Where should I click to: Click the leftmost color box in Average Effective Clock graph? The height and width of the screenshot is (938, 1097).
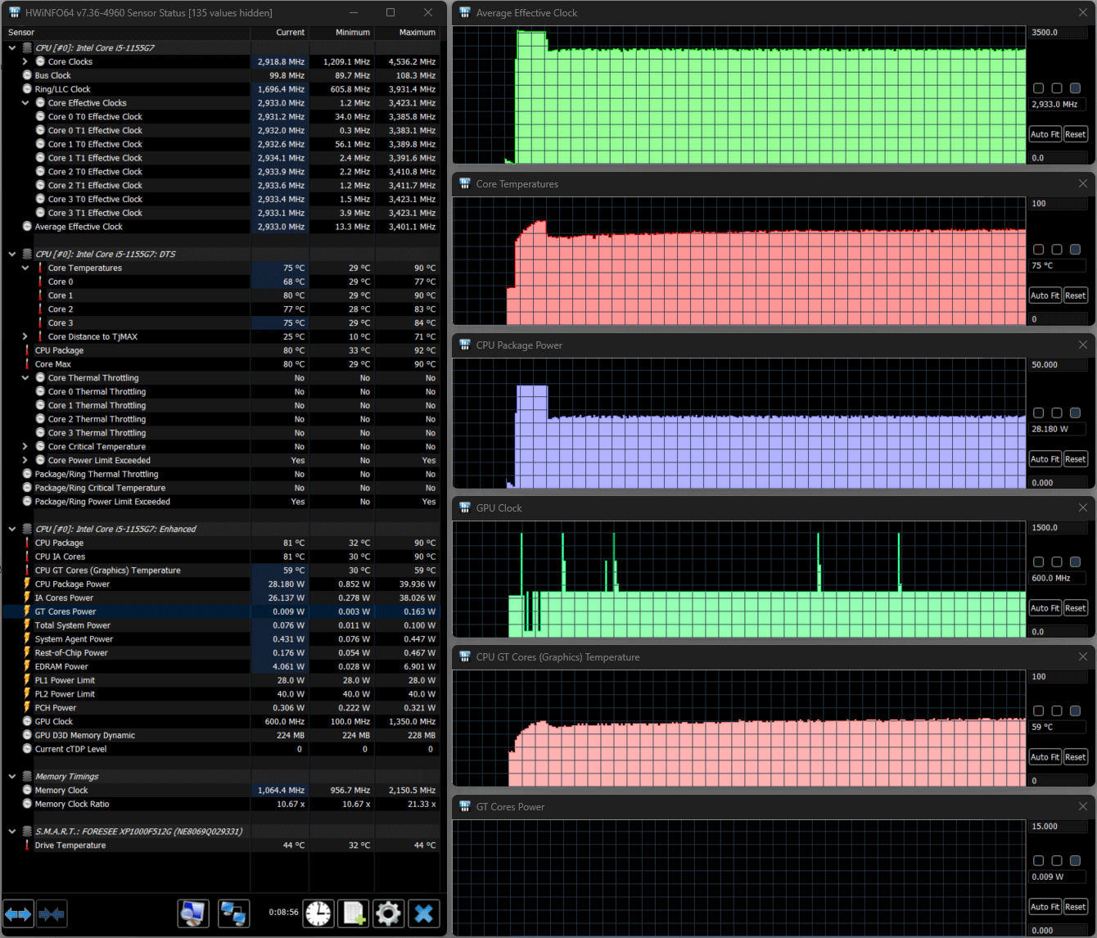coord(1039,88)
